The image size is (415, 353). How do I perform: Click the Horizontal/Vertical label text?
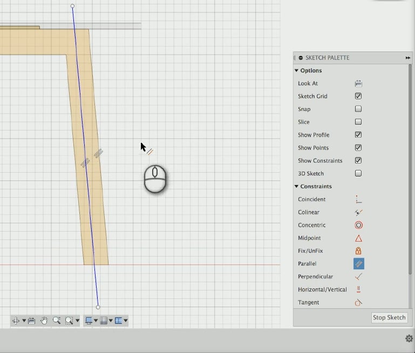click(x=322, y=289)
